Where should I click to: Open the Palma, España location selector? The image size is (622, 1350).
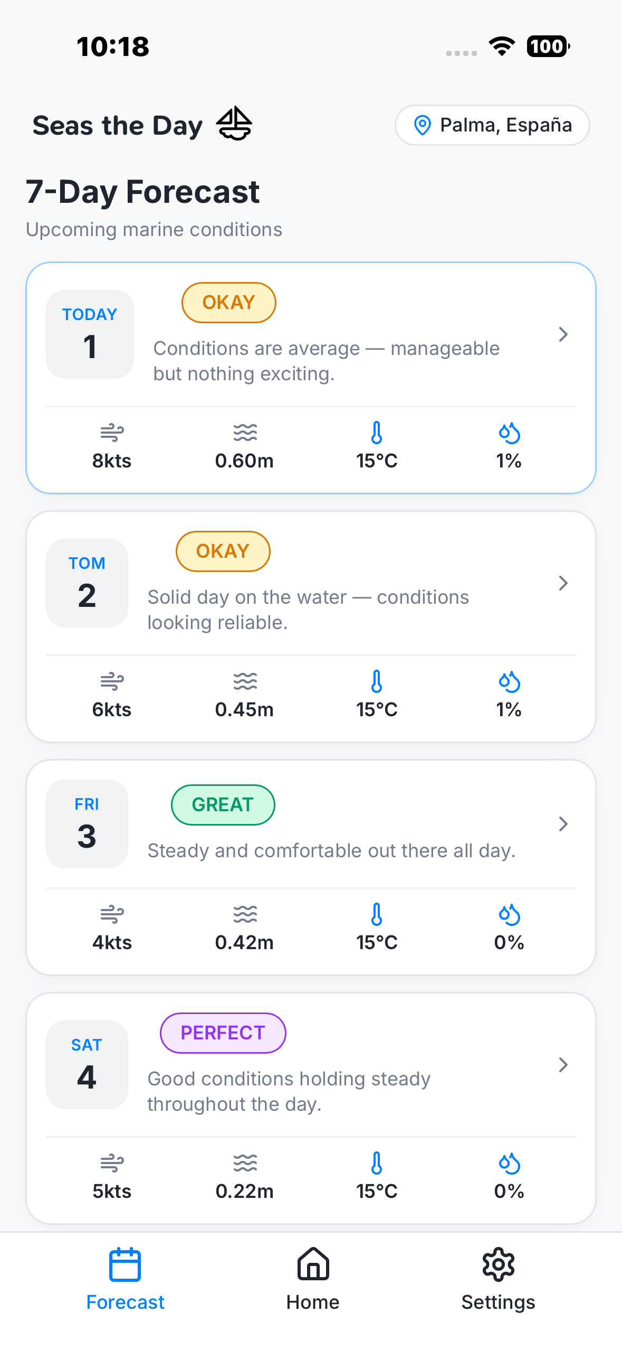(x=492, y=125)
